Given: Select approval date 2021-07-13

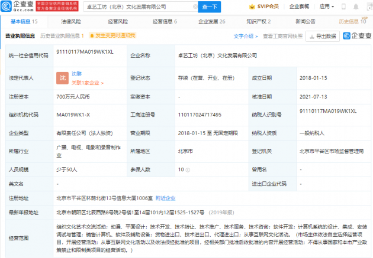Looking at the screenshot, I should click(313, 97).
